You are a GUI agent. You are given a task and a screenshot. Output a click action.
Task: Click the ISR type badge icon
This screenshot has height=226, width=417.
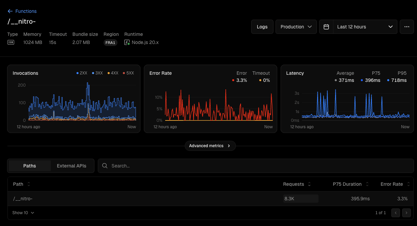pos(11,42)
